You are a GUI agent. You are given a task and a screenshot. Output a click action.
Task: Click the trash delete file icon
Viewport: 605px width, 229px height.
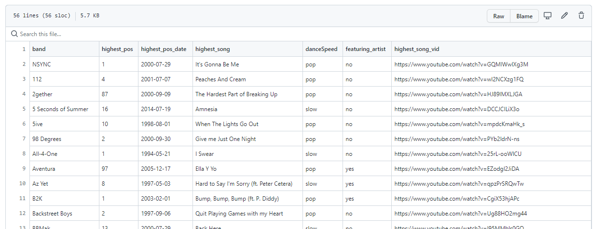(x=581, y=16)
